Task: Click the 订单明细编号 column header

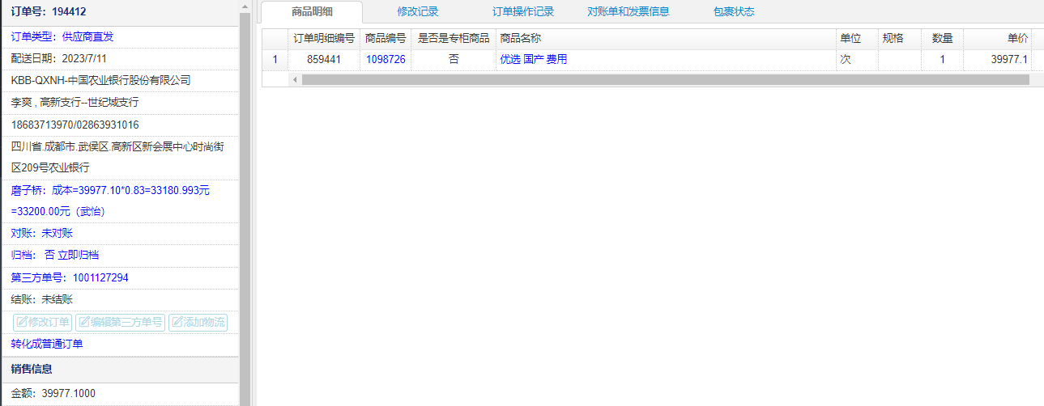Action: [x=324, y=38]
